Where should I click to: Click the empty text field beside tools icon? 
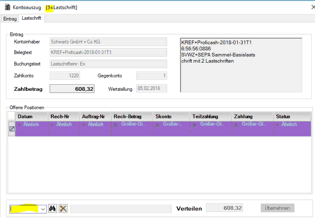pos(121,209)
